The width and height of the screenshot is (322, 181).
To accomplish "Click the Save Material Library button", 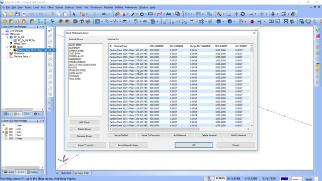I will click(x=128, y=145).
